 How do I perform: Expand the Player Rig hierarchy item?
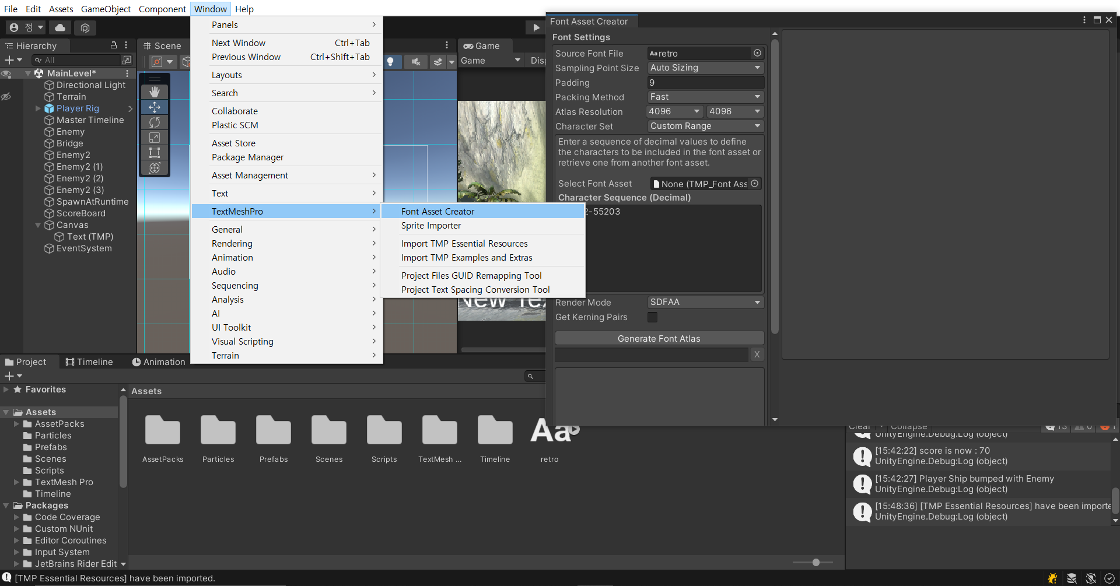click(x=38, y=108)
